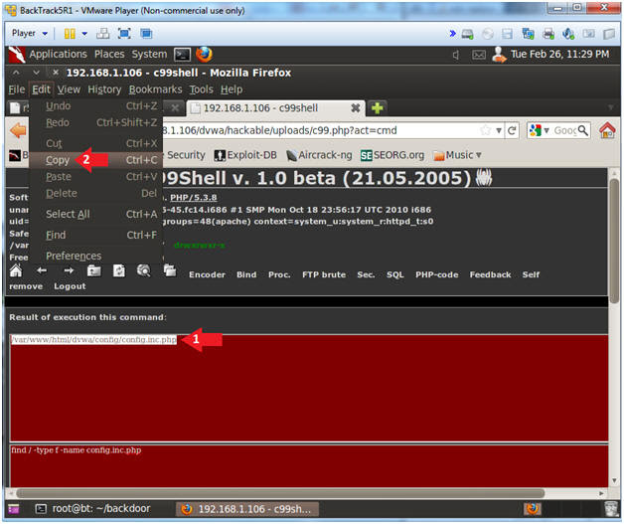Click the VMware floppy device icon
624x524 pixels.
pos(507,34)
